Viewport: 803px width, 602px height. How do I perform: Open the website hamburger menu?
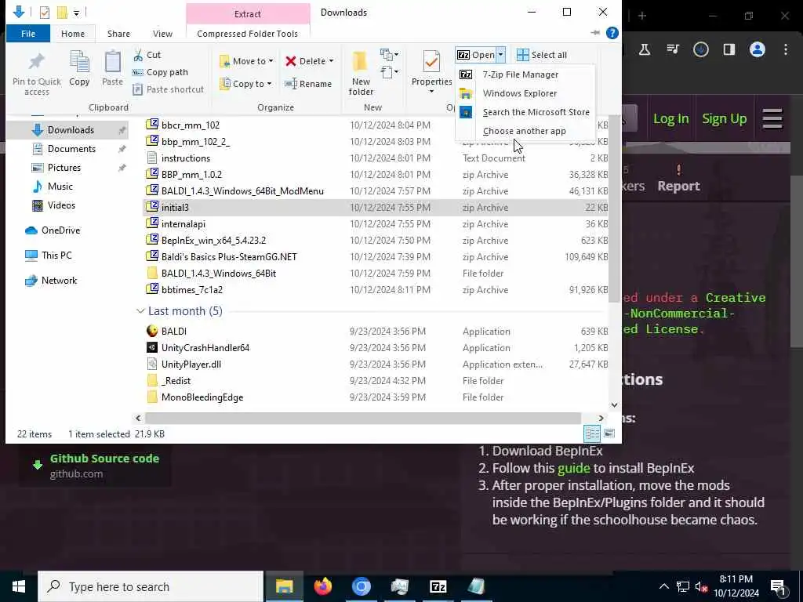(772, 119)
